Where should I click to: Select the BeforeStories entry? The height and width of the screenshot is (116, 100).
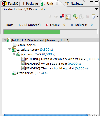pos(26,45)
